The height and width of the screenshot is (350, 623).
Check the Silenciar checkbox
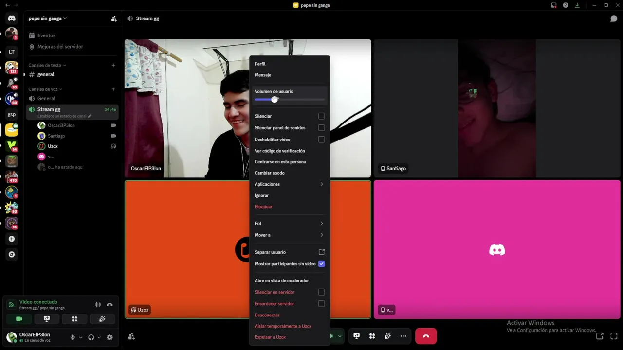click(x=321, y=116)
